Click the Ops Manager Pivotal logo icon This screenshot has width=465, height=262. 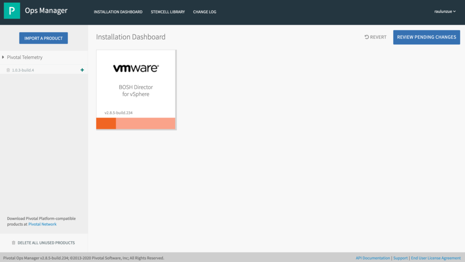pyautogui.click(x=11, y=10)
